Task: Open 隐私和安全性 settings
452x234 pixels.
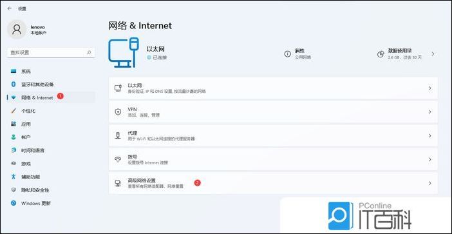Action: [x=51, y=190]
